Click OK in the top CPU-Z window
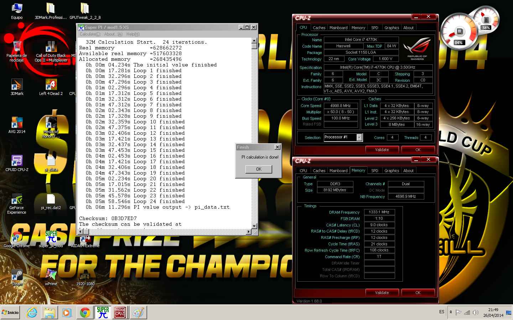The image size is (513, 320). tap(418, 150)
